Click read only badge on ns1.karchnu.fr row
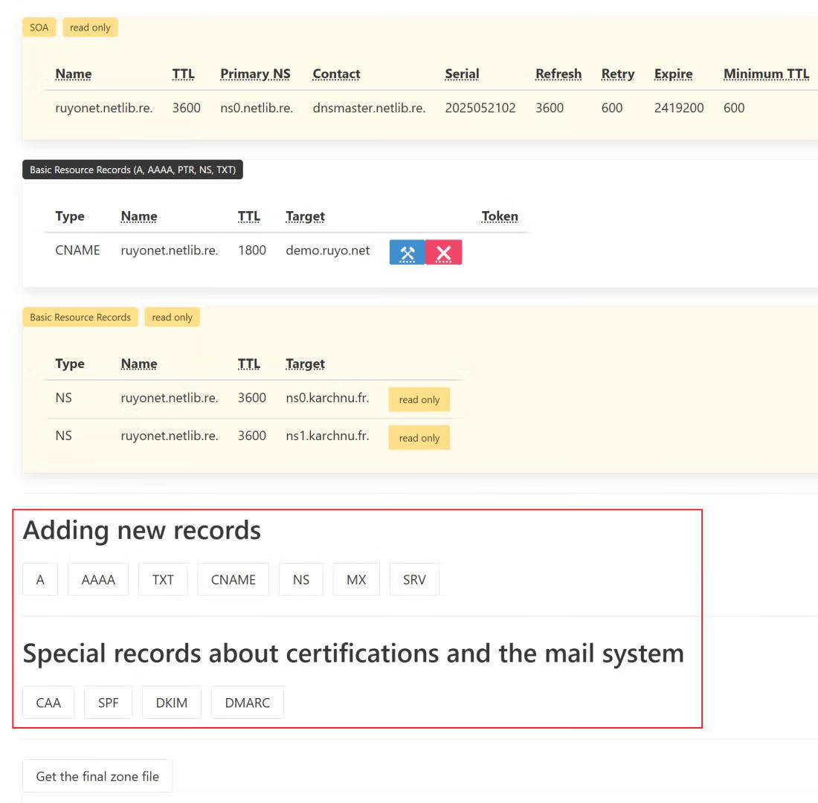 [419, 438]
